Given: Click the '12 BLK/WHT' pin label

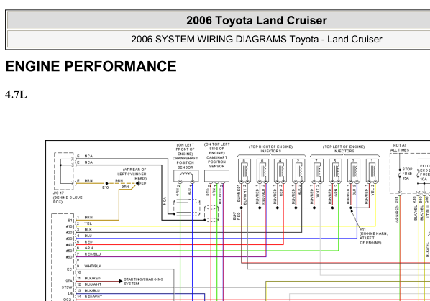Looking at the screenshot, I should (89, 284).
